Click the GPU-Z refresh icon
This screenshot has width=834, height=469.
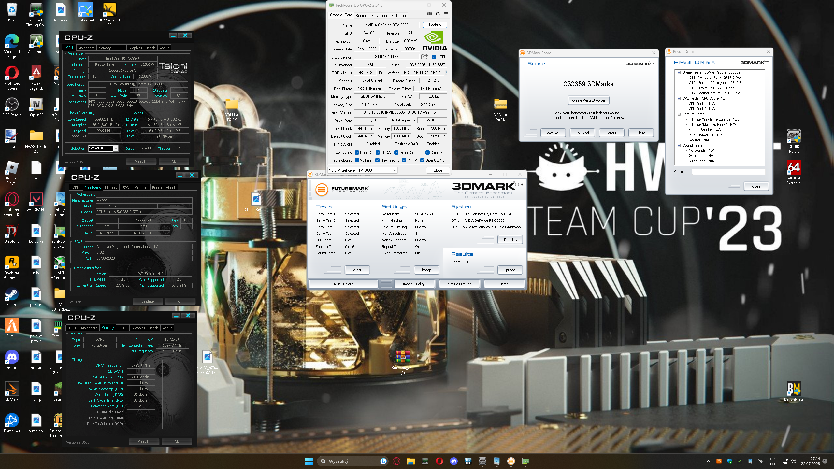(x=438, y=14)
